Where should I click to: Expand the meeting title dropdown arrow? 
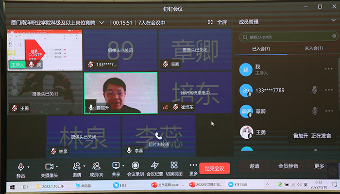coord(102,22)
